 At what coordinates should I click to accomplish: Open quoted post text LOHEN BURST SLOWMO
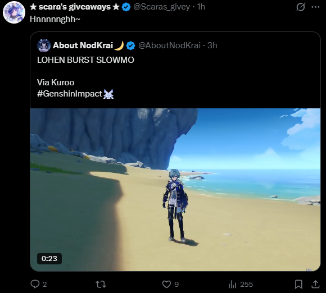[85, 60]
